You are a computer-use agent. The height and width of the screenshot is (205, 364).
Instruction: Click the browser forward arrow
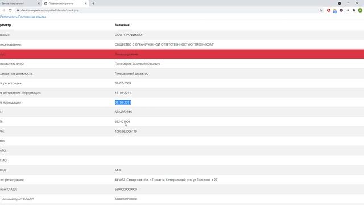[3, 10]
